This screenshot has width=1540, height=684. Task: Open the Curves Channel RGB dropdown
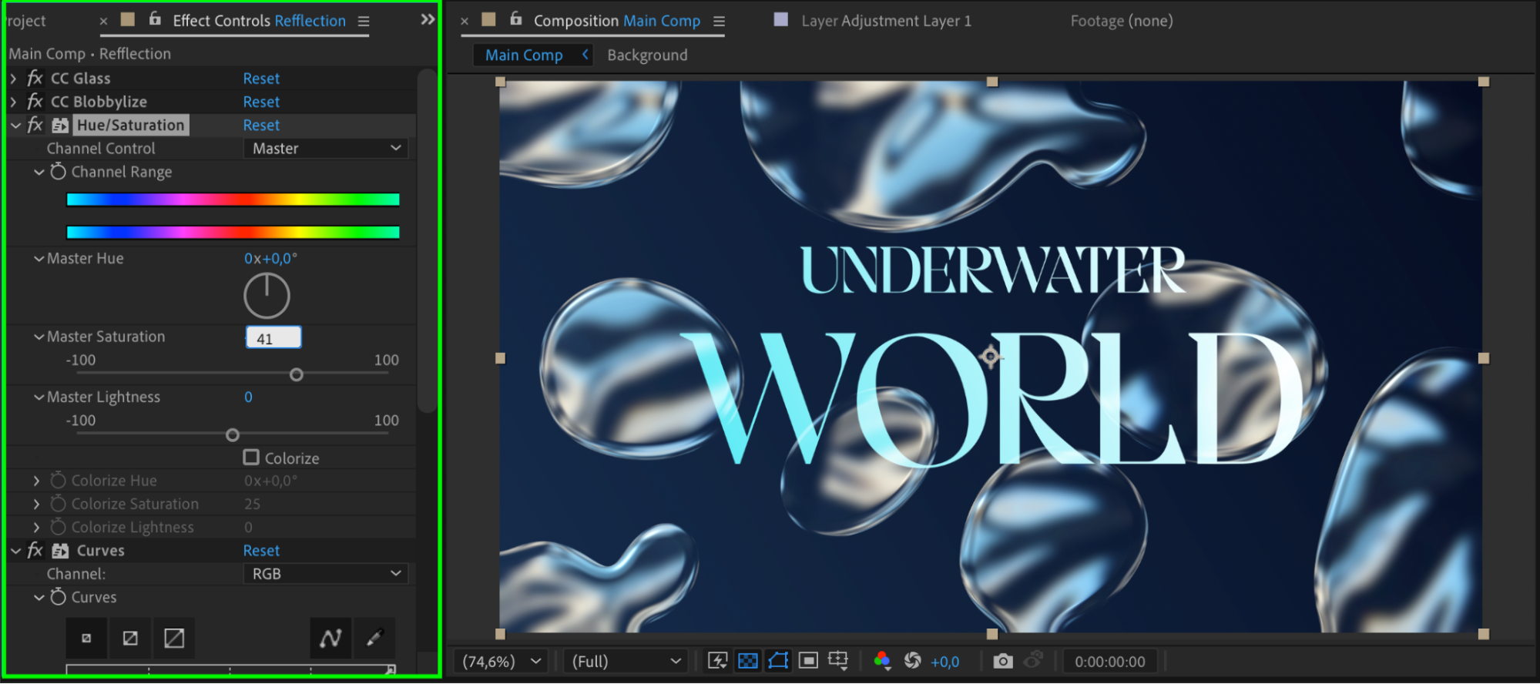pos(325,574)
